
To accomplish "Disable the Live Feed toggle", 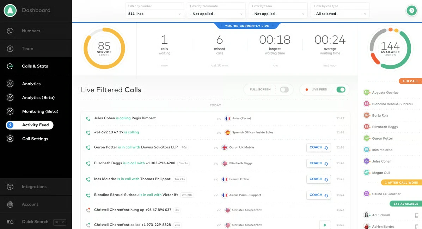I will click(341, 90).
